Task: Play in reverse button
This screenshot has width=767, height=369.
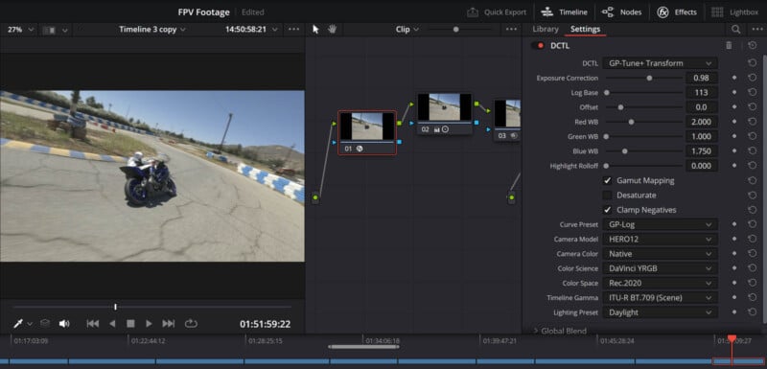Action: pos(112,324)
